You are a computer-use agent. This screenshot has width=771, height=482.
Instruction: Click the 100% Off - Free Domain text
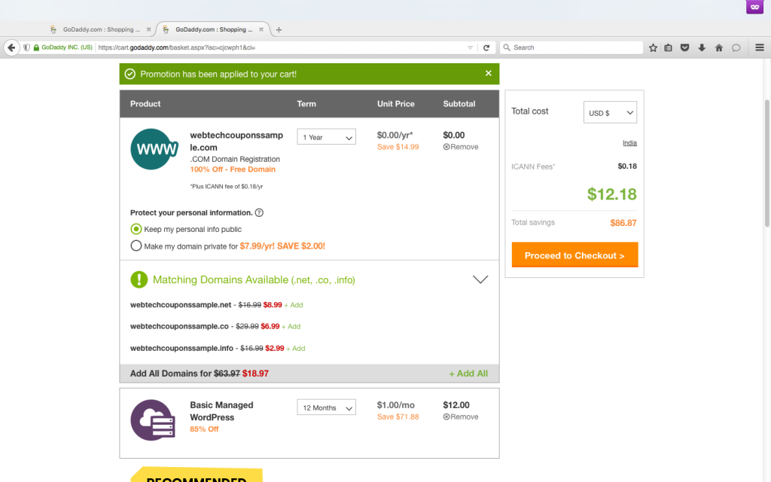coord(233,169)
